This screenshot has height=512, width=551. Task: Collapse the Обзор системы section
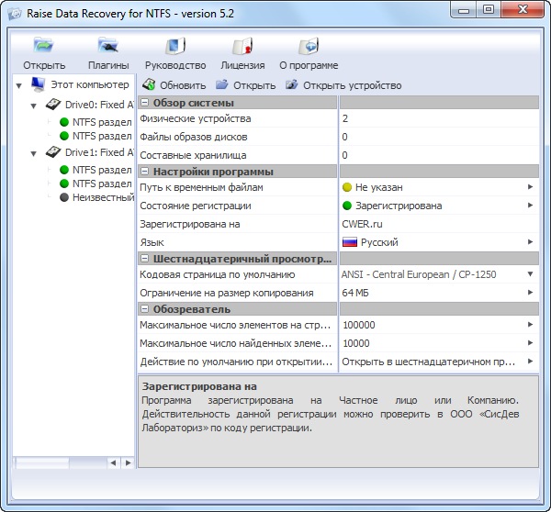(x=145, y=103)
